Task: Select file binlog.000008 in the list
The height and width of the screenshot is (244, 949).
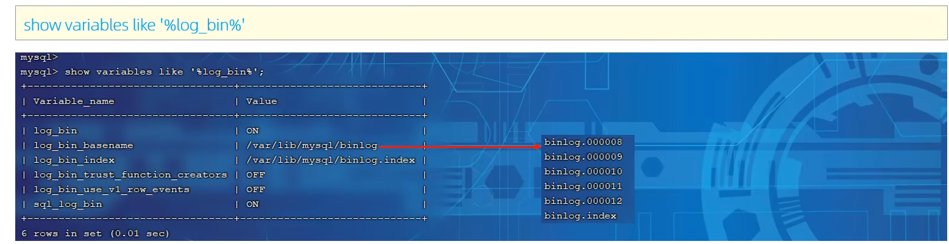Action: [583, 142]
